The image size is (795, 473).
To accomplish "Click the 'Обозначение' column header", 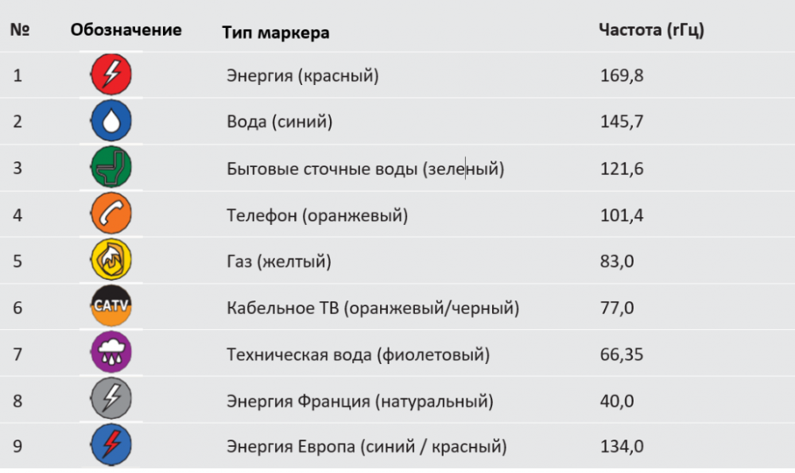I will [126, 30].
